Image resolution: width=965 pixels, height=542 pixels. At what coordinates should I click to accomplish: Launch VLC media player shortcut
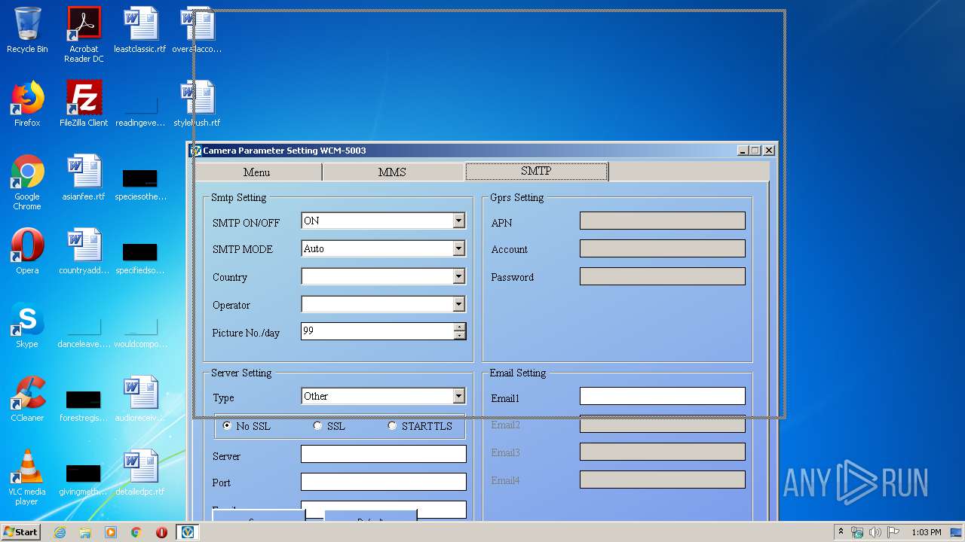click(x=27, y=478)
